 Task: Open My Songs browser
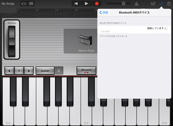pyautogui.click(x=8, y=3)
